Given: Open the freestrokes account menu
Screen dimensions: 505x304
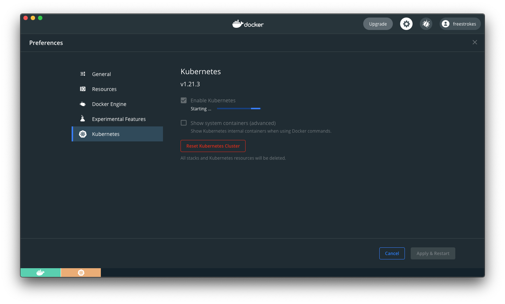Looking at the screenshot, I should pos(460,24).
